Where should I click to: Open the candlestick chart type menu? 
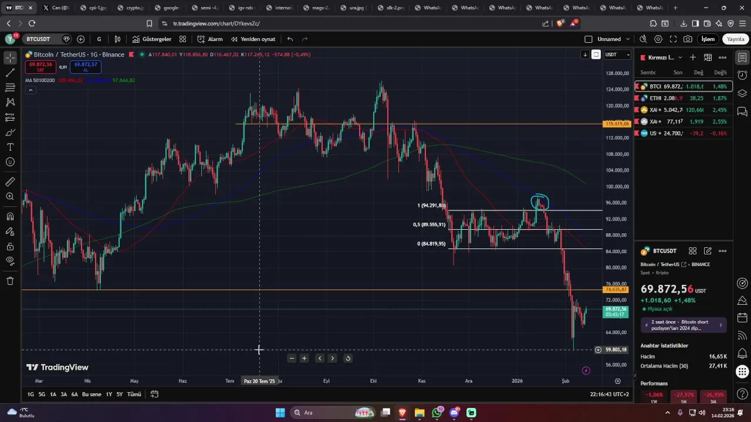(x=118, y=39)
